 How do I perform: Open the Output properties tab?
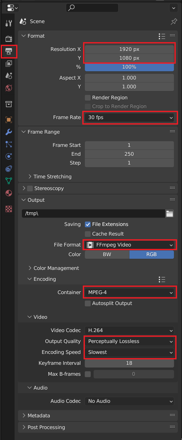pos(9,51)
